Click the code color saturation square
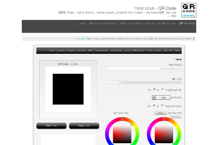218x145 pixels. coord(164,134)
